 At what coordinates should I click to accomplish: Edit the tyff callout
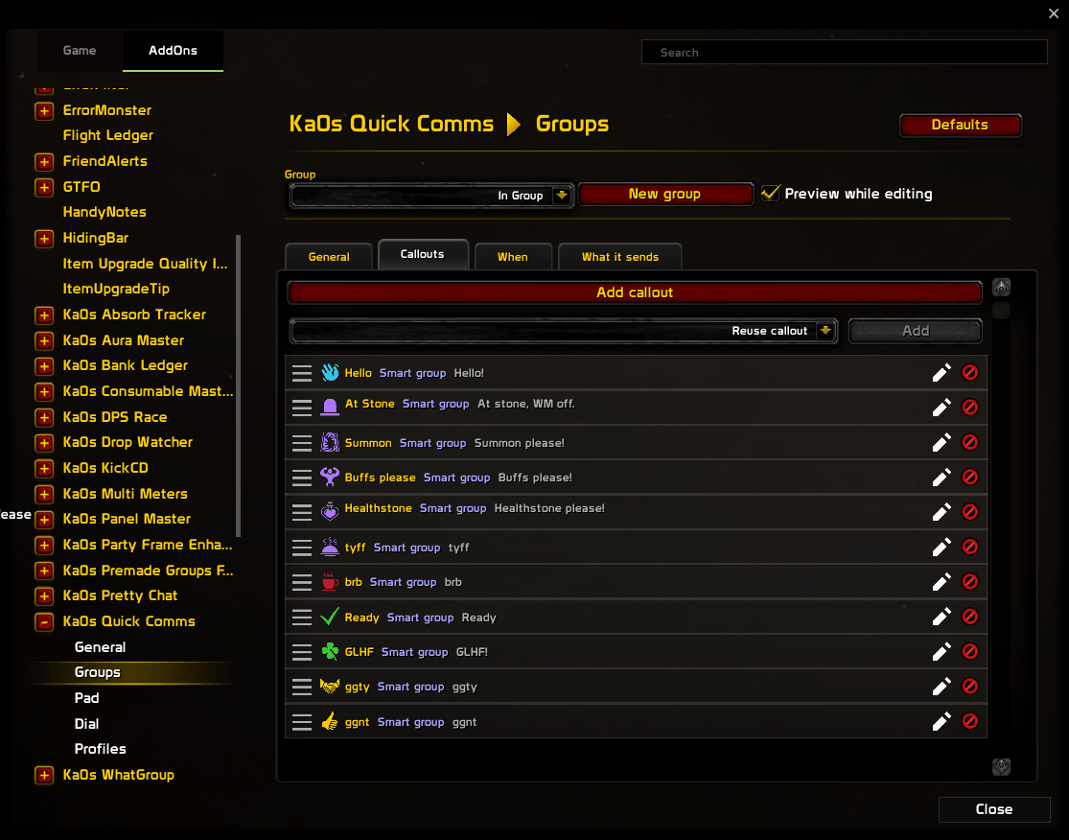[941, 547]
